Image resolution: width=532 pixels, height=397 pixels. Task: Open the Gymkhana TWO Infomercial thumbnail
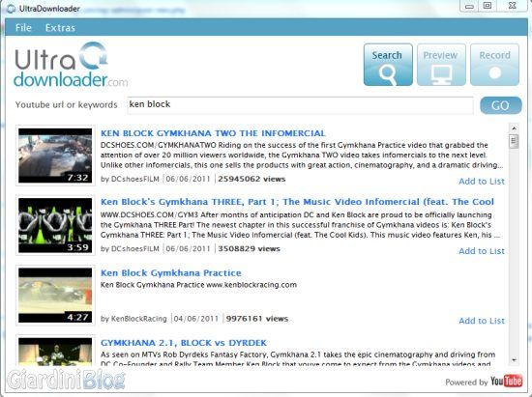point(55,156)
